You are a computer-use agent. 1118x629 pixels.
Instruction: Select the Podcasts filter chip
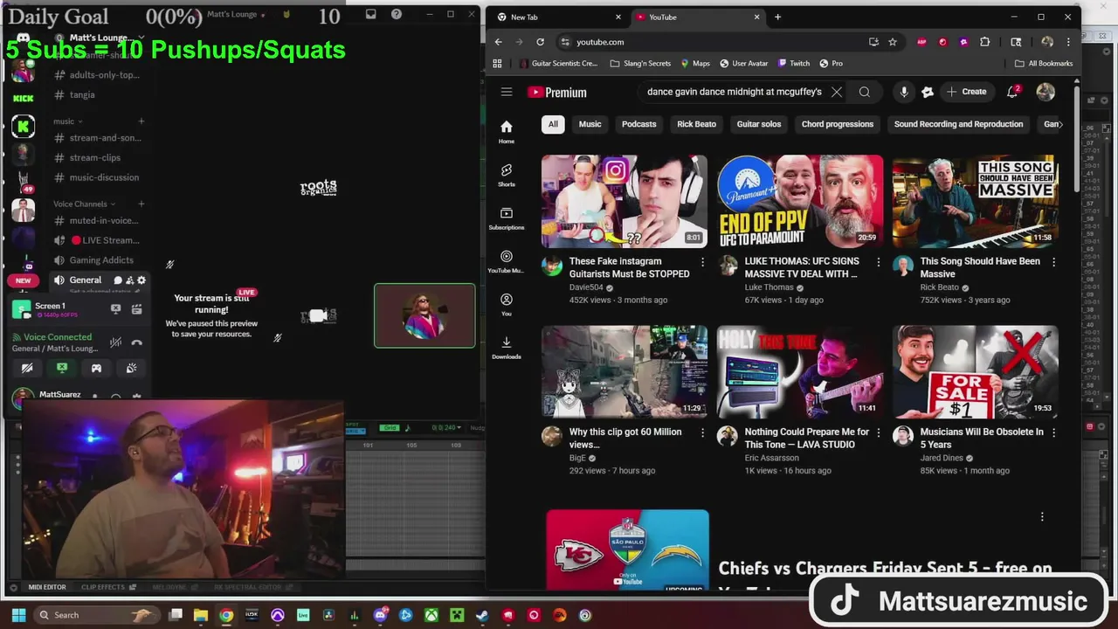[x=638, y=124]
